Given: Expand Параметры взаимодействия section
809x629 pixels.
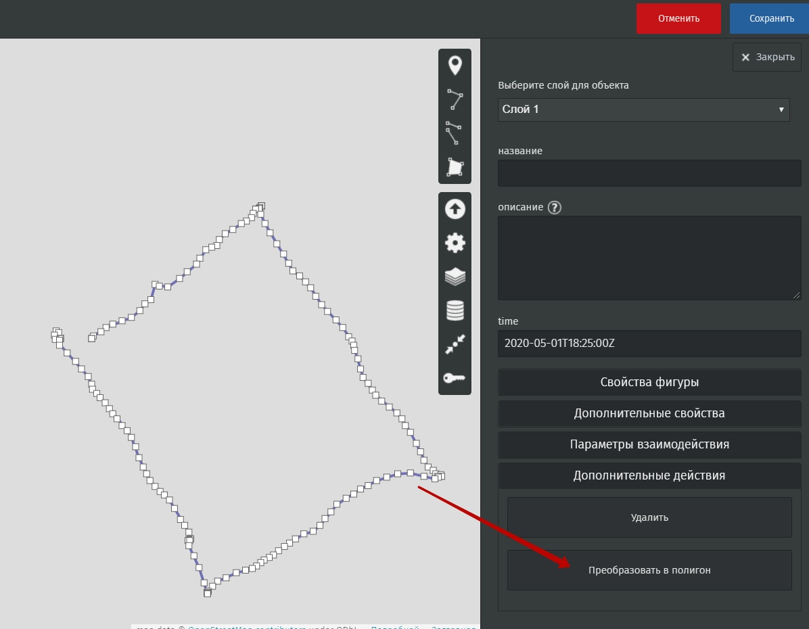Looking at the screenshot, I should 649,444.
